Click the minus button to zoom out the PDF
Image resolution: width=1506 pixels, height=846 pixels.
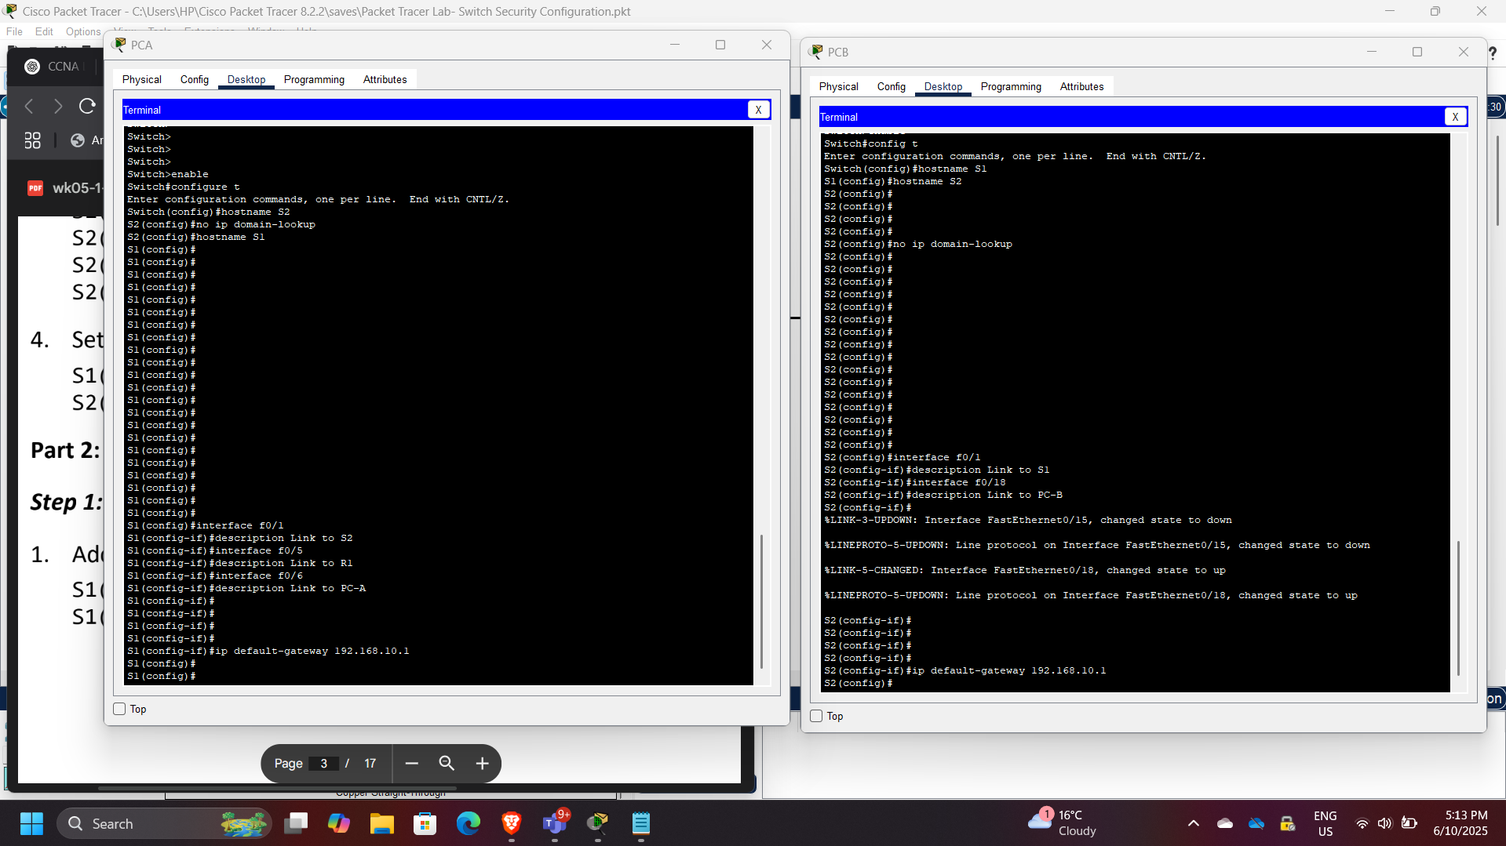[411, 763]
